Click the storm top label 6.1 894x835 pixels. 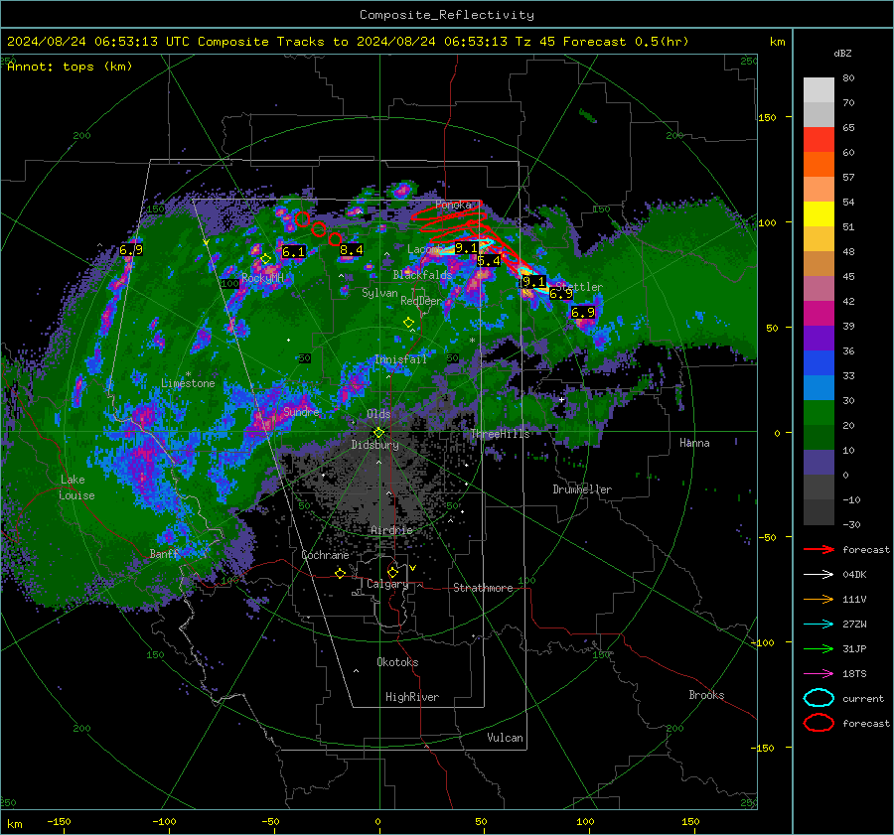(x=294, y=251)
